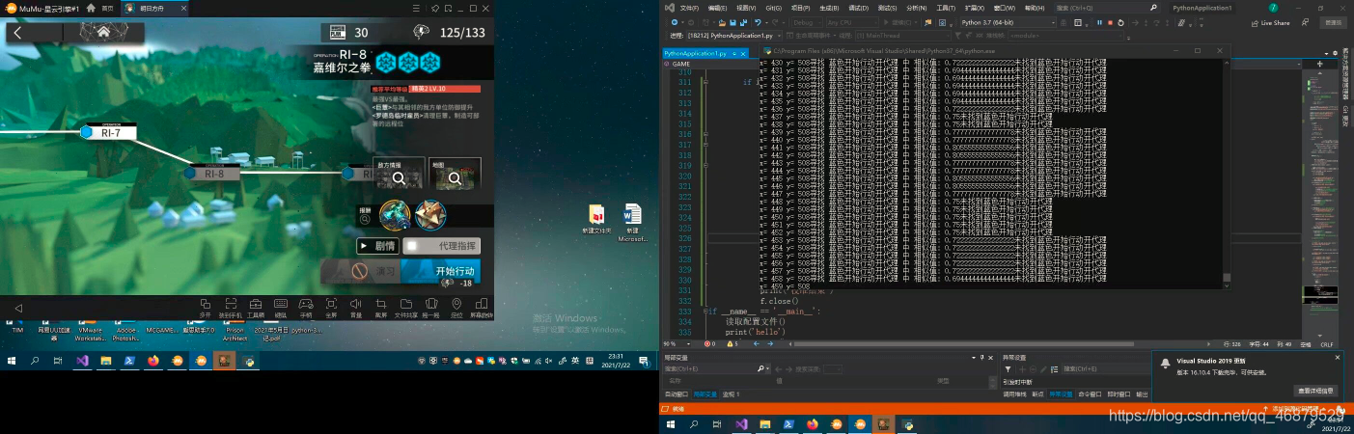Viewport: 1354px width, 434px height.
Task: Select the RI-7 operation node
Action: (110, 132)
